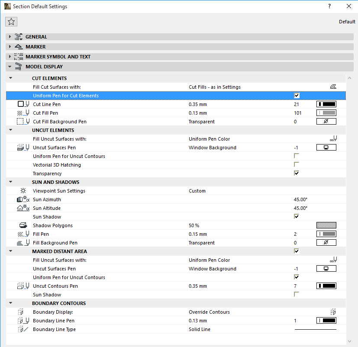Screen dimensions: 358x347
Task: Click the uniform pen icon in Marked Distant Area Fill Uncut row
Action: click(333, 260)
